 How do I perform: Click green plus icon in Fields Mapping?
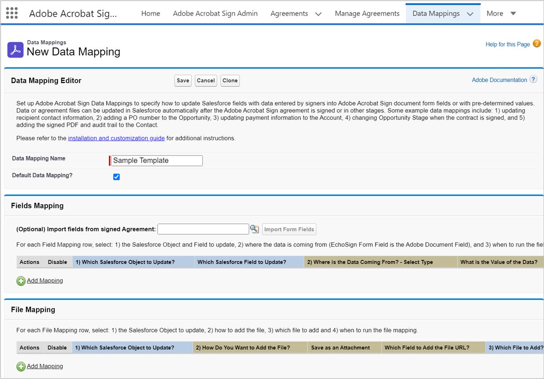(21, 281)
